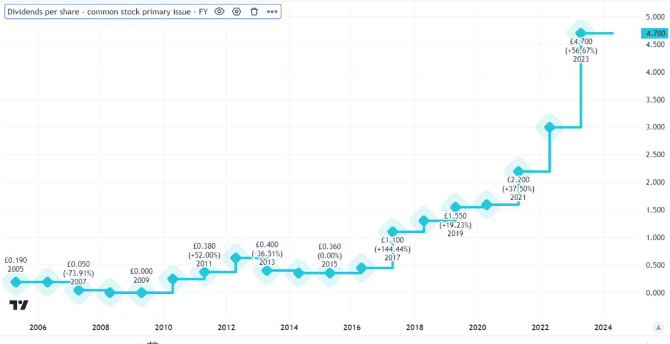This screenshot has width=670, height=344.
Task: Remove indicator using the trash icon
Action: click(x=254, y=12)
